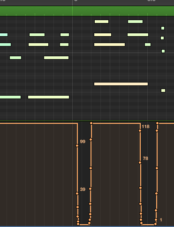174x227 pixels.
Task: Select the lowest small square note at far right
Action: pos(163,91)
